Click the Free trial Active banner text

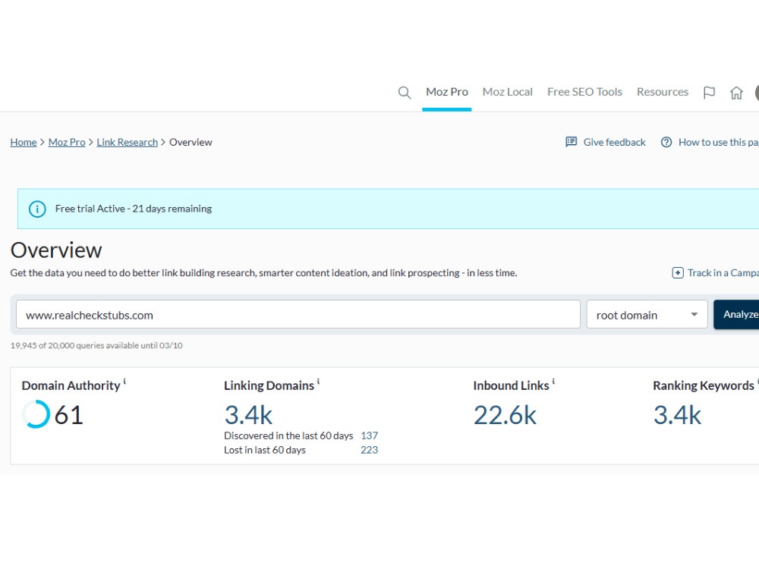point(134,209)
